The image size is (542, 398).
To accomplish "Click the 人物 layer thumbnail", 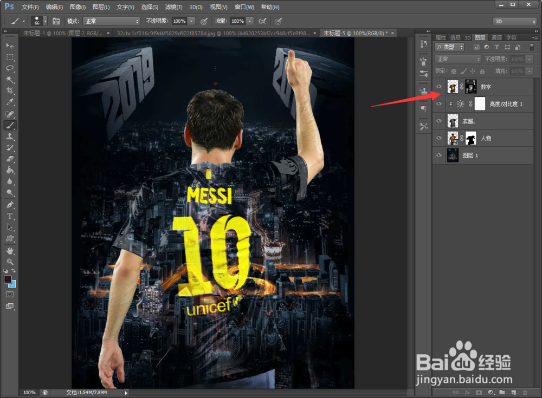I will point(453,138).
